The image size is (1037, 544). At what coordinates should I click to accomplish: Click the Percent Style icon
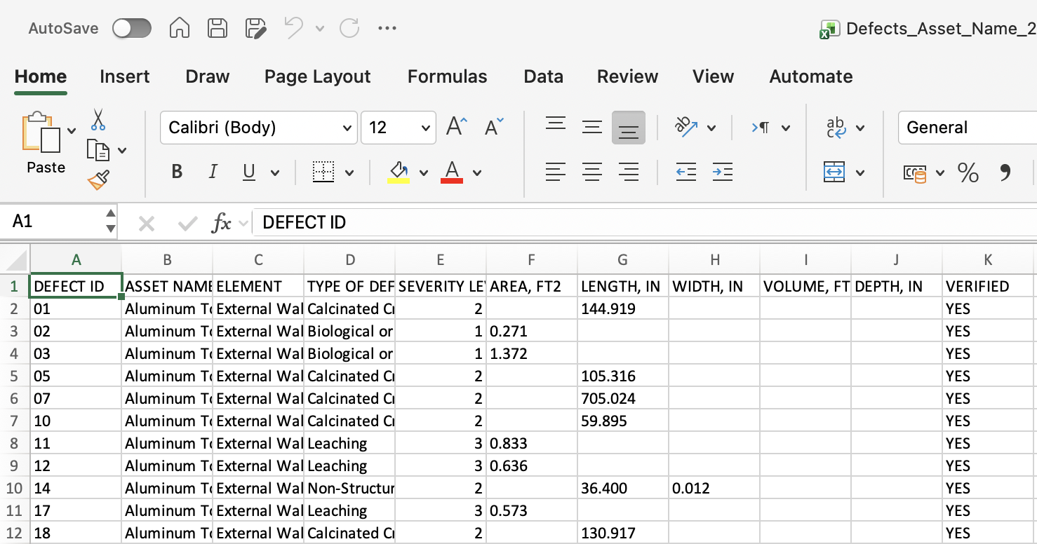coord(968,172)
